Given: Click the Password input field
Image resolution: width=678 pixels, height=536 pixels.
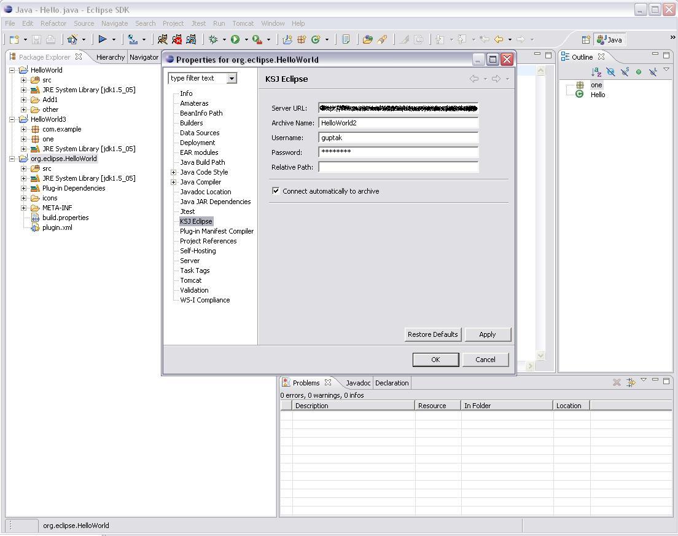Looking at the screenshot, I should 398,152.
